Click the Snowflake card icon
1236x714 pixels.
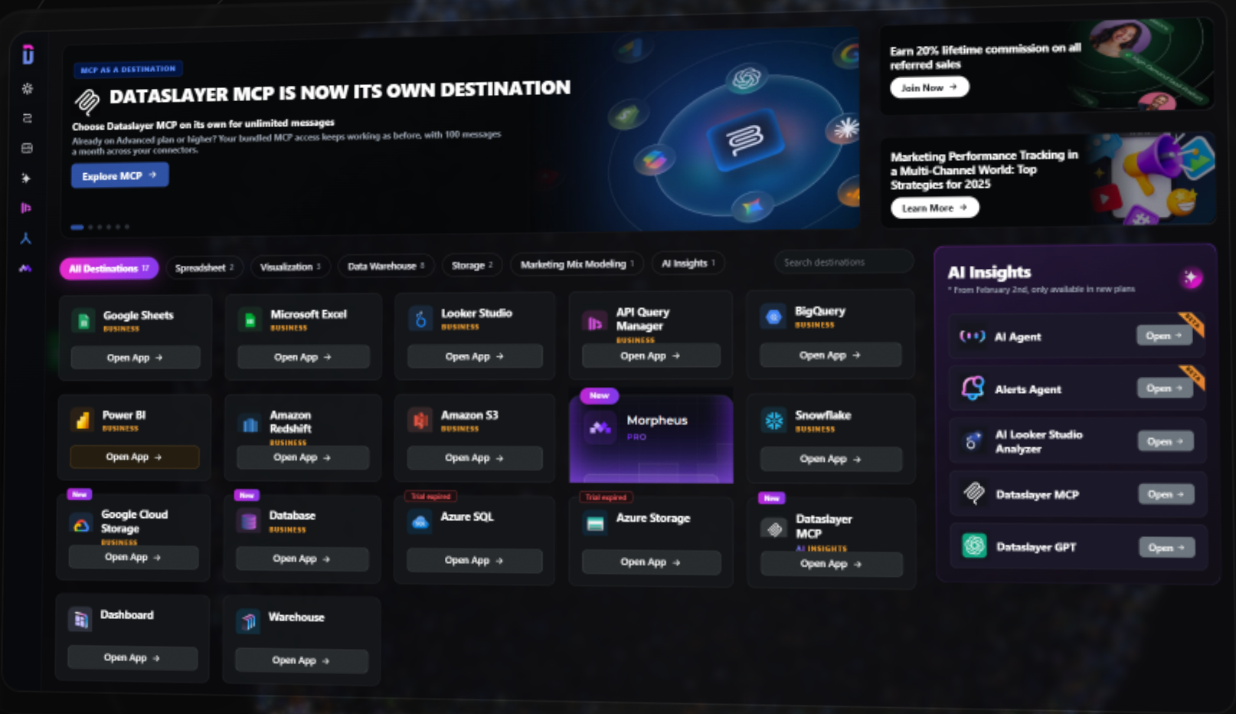[x=774, y=420]
